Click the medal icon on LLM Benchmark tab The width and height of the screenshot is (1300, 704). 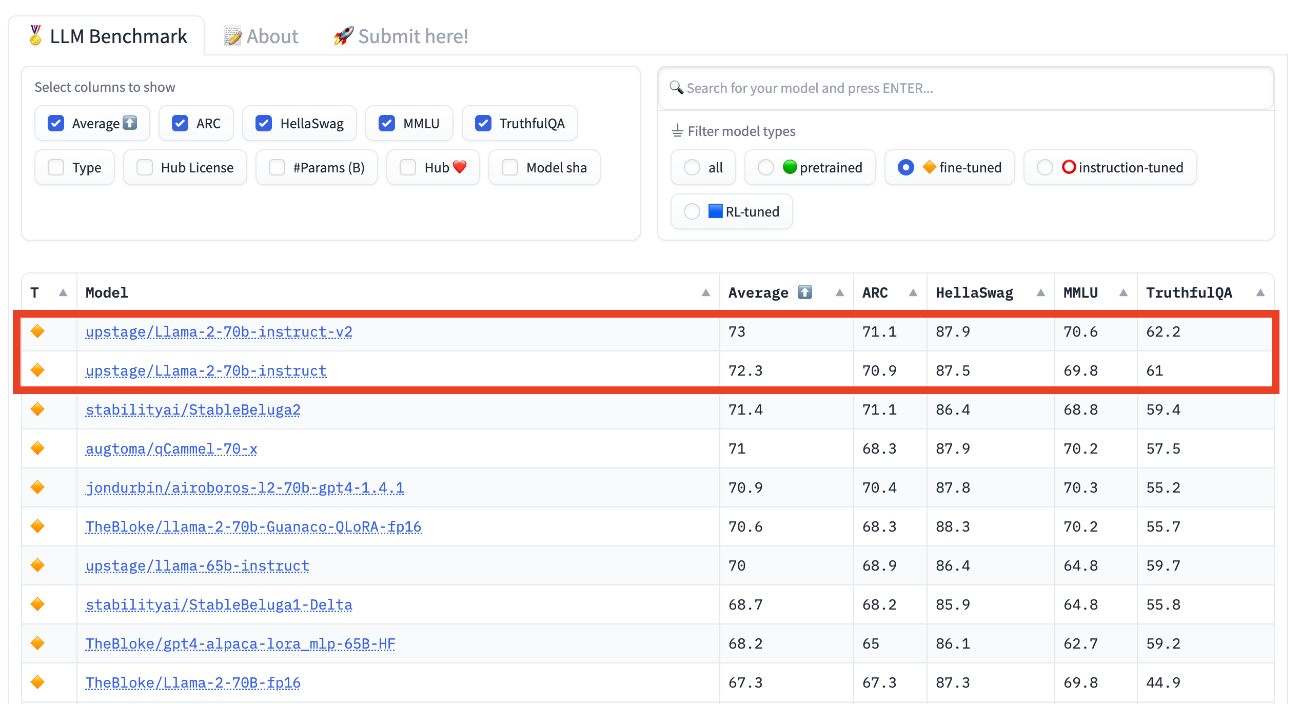tap(35, 35)
